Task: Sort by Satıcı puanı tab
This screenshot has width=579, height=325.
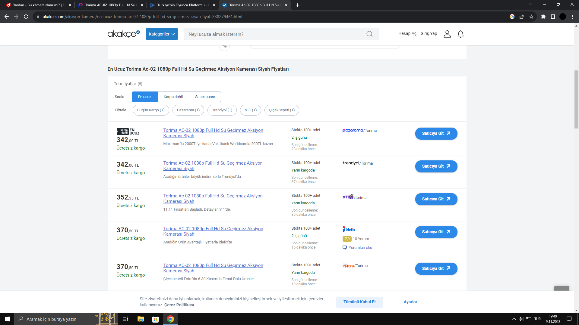Action: click(205, 97)
